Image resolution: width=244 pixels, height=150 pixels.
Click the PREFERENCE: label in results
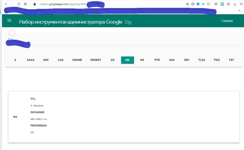[x=39, y=126]
